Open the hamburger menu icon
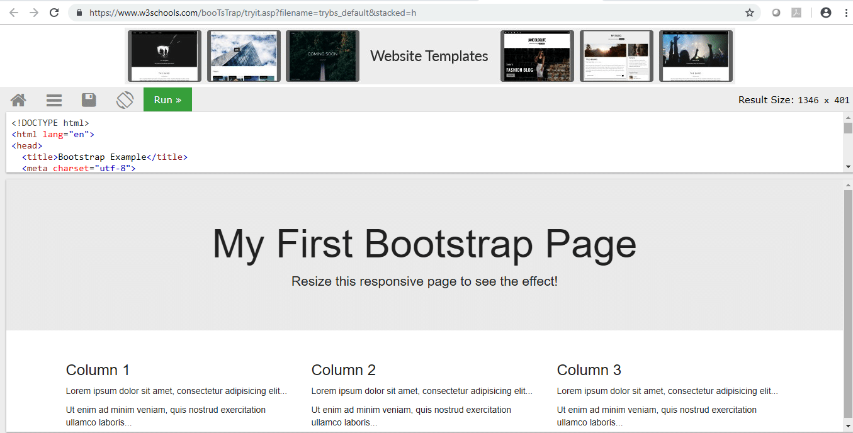Viewport: 853px width, 433px height. click(x=54, y=100)
